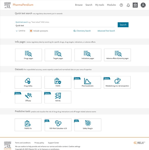
Task: Open the Drug Safety dataset icon
Action: click(28, 81)
